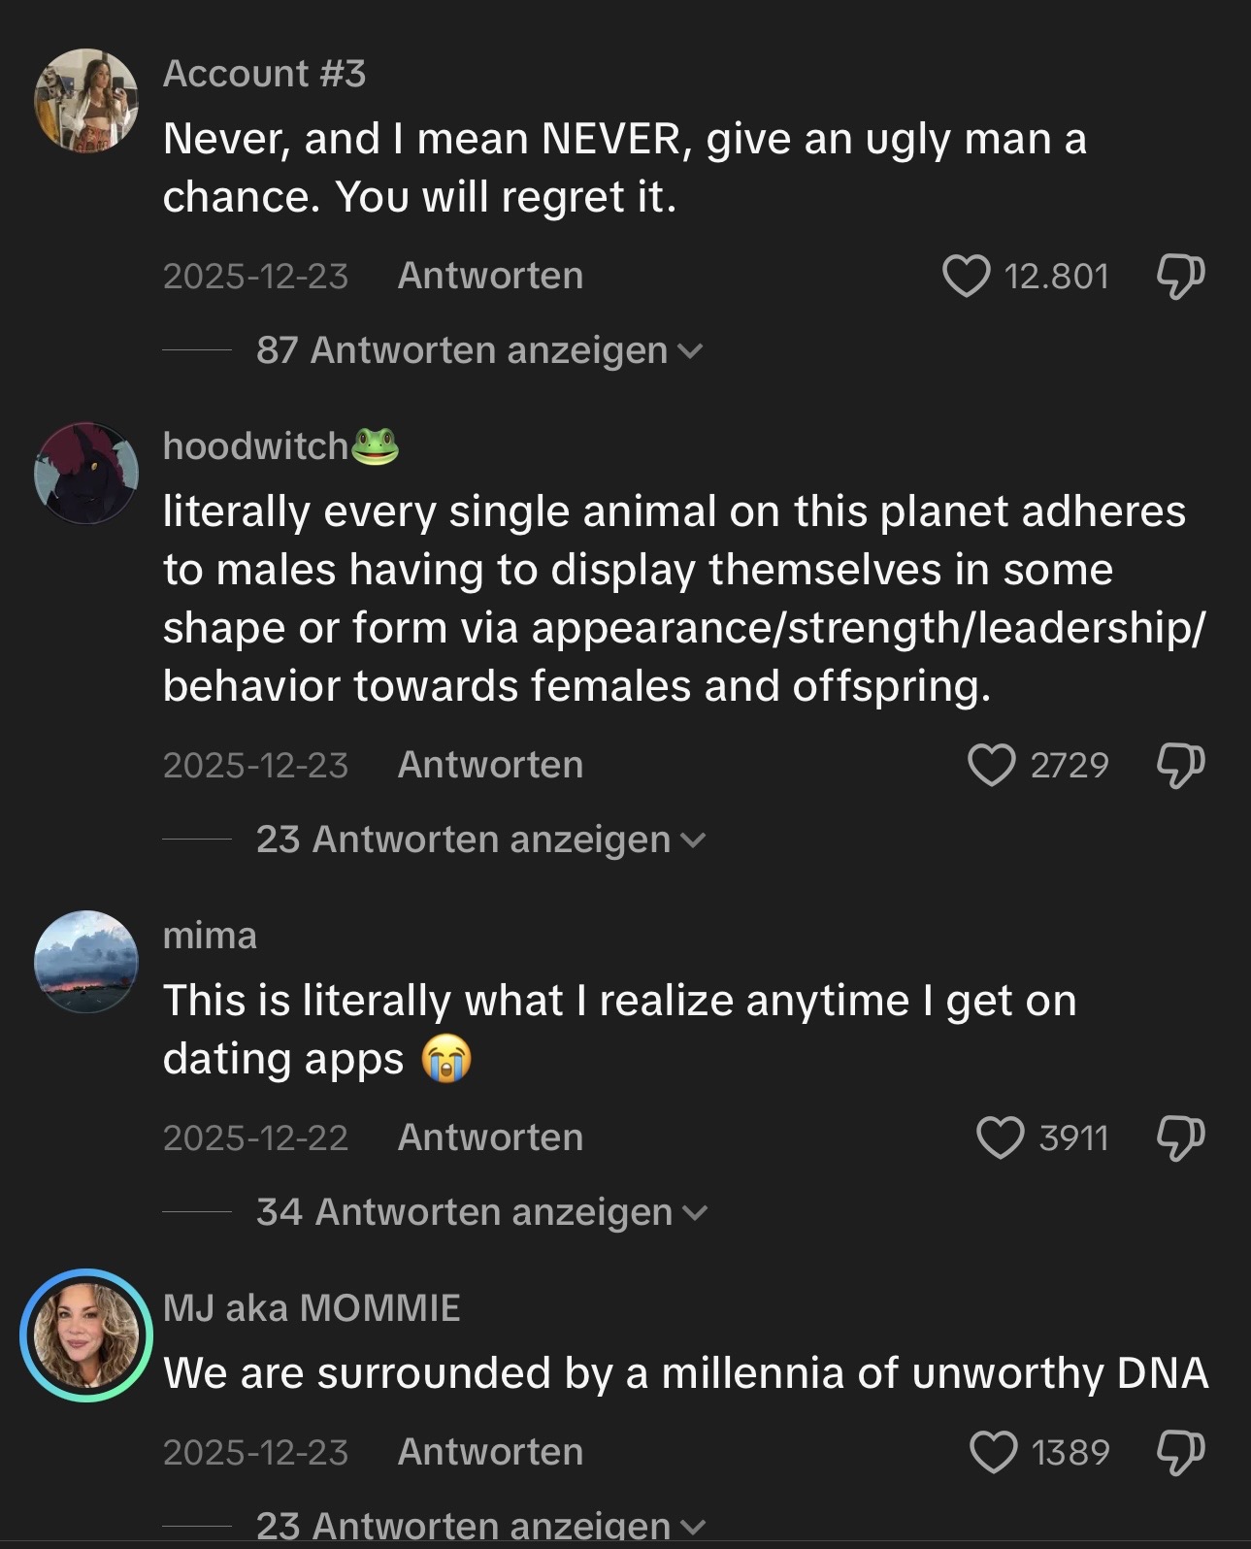Reply to hoodwitch's comment
This screenshot has height=1549, width=1251.
(490, 765)
